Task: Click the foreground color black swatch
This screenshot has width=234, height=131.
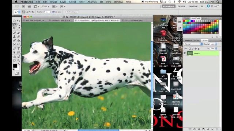Action: pos(15,65)
